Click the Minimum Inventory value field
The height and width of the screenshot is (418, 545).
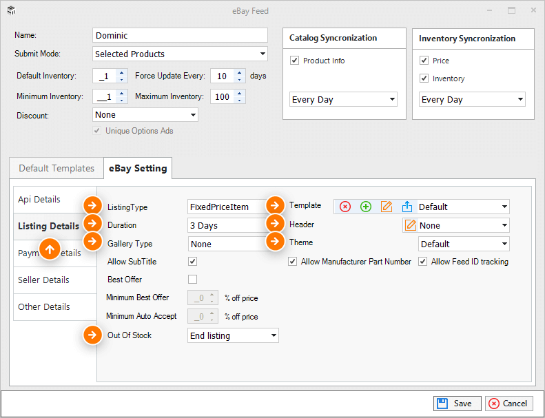(105, 96)
